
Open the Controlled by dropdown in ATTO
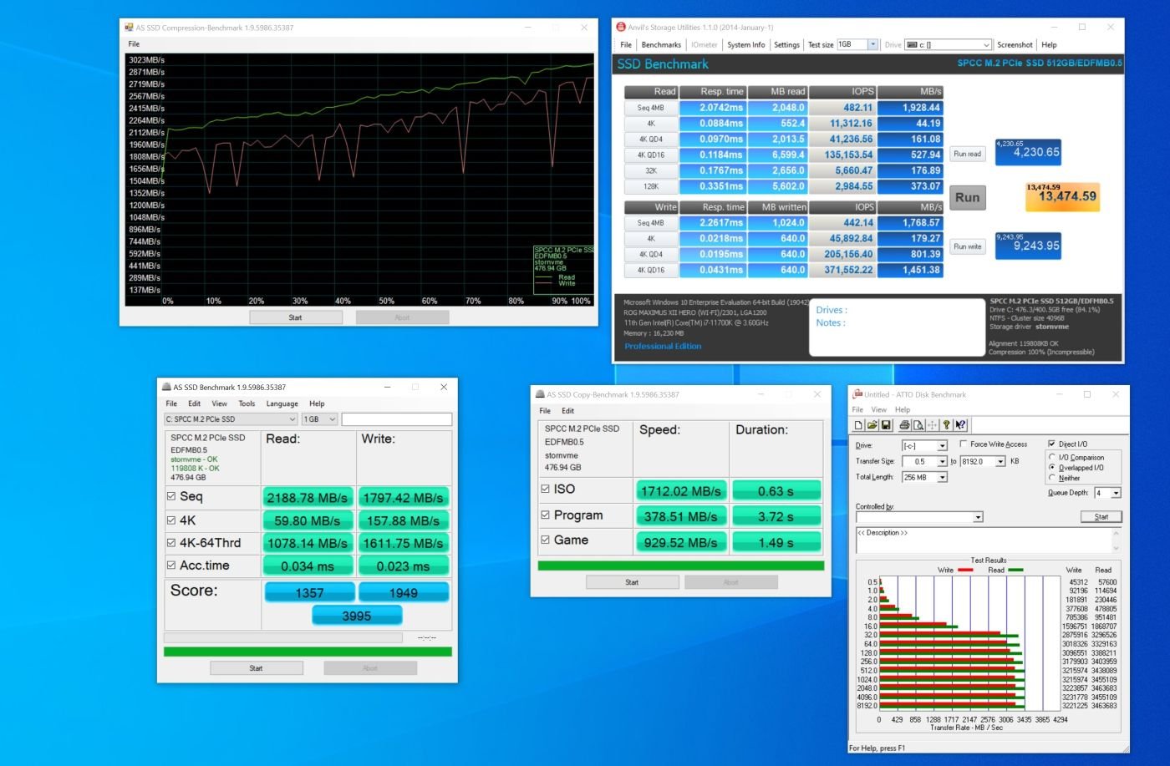point(978,517)
